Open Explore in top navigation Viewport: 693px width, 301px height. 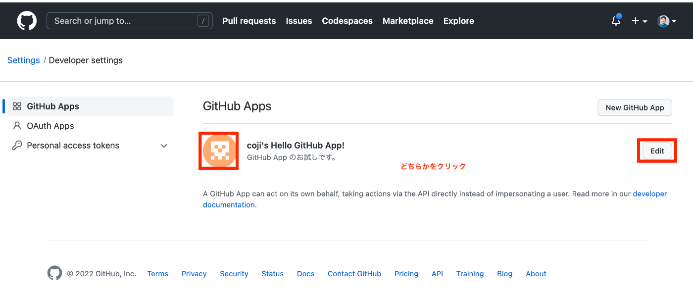(458, 21)
